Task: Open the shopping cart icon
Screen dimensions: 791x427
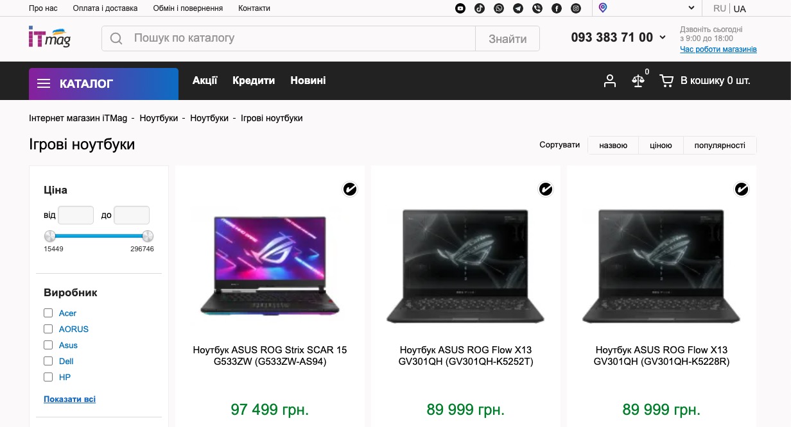Action: click(x=666, y=81)
